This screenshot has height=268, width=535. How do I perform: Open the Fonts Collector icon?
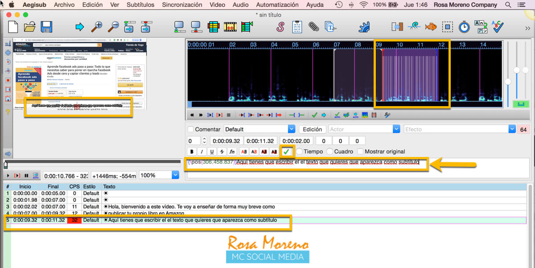[x=330, y=27]
